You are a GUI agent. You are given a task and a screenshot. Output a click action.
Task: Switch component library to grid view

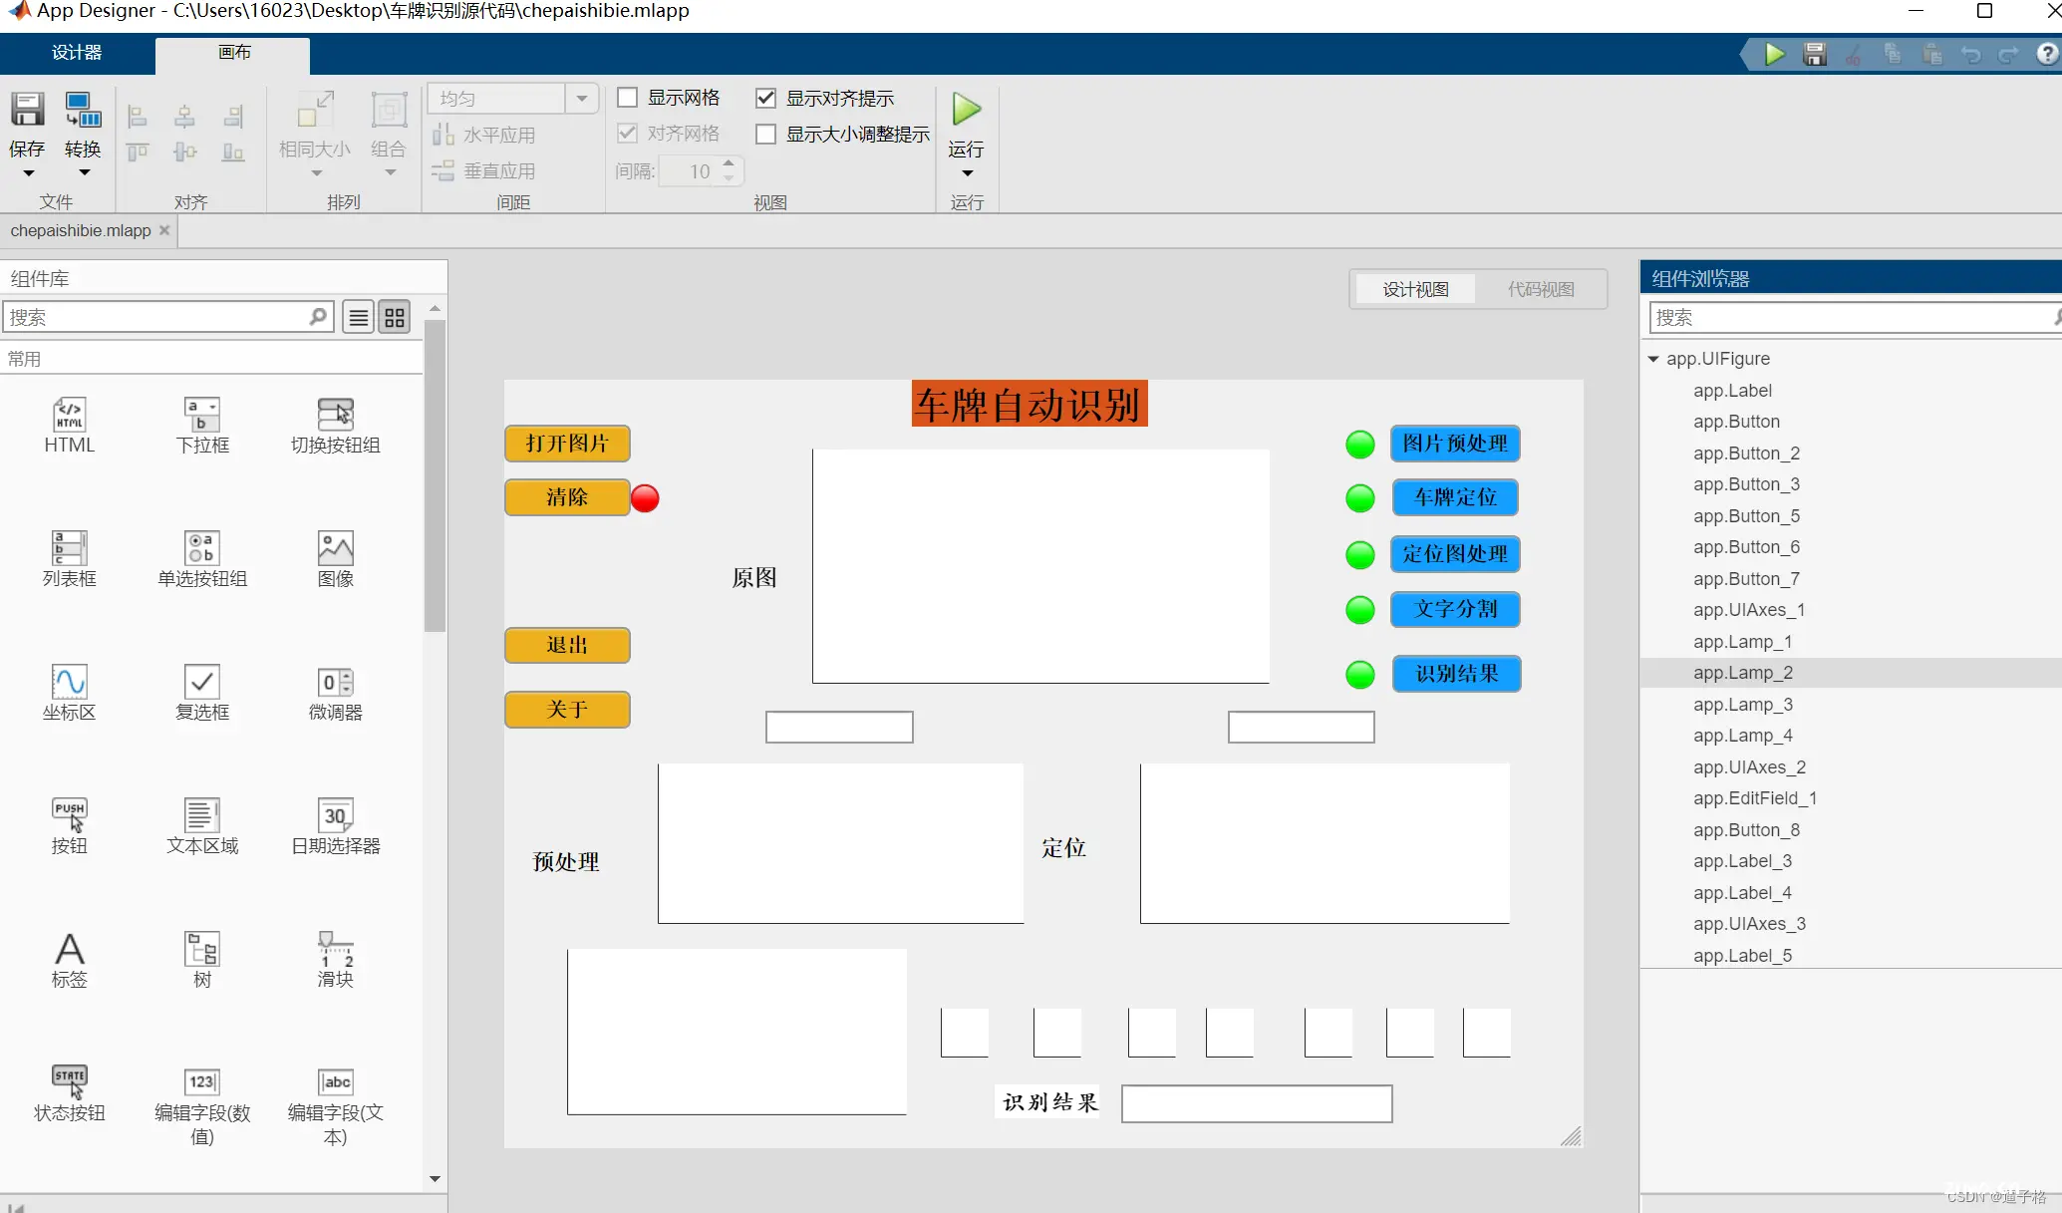(395, 317)
